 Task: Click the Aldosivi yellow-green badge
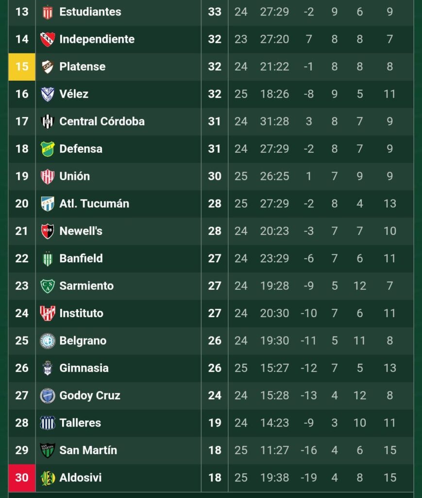coord(48,478)
